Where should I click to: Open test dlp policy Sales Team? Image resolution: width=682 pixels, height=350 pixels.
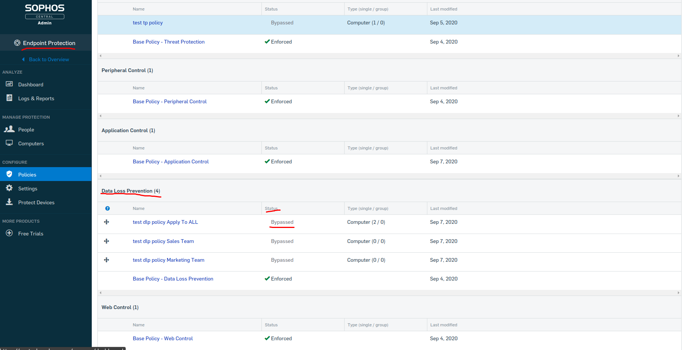coord(163,241)
